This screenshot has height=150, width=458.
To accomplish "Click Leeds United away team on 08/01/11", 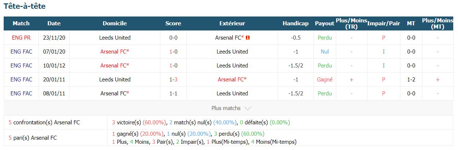I will coord(232,93).
